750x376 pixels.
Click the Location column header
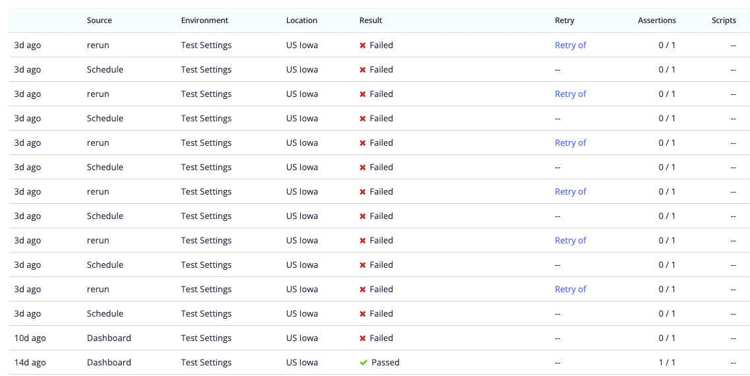click(x=302, y=20)
